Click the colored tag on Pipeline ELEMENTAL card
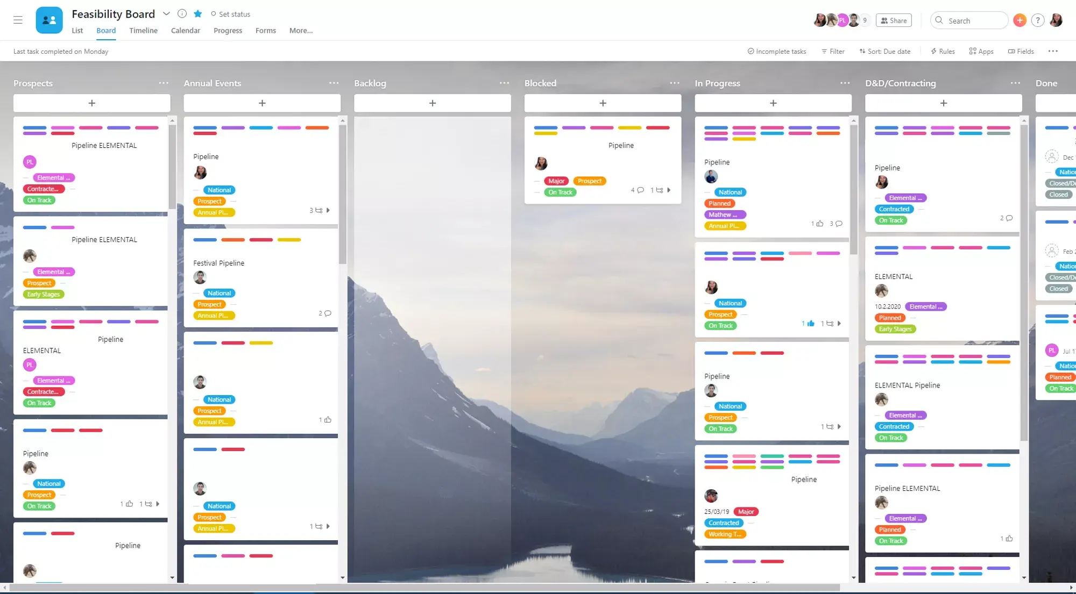 [x=53, y=178]
